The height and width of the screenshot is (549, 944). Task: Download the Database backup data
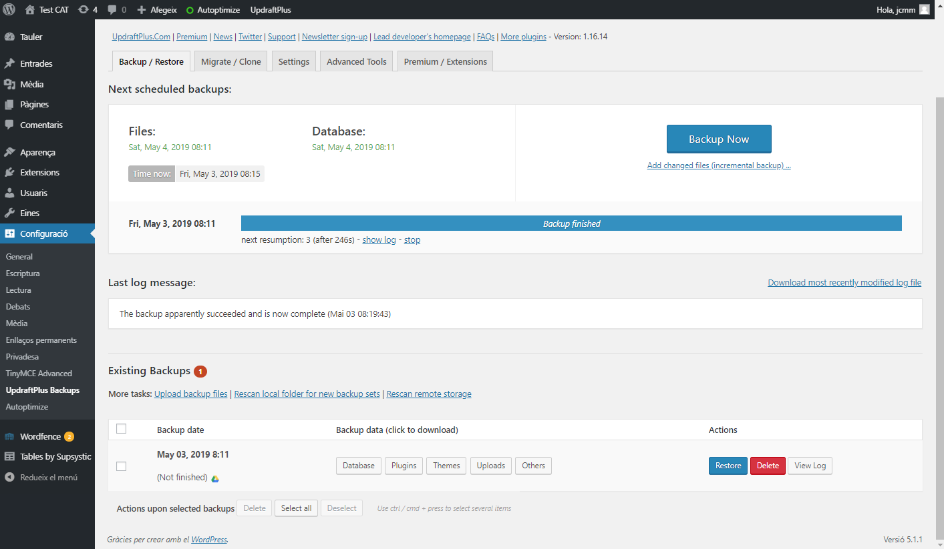[359, 466]
